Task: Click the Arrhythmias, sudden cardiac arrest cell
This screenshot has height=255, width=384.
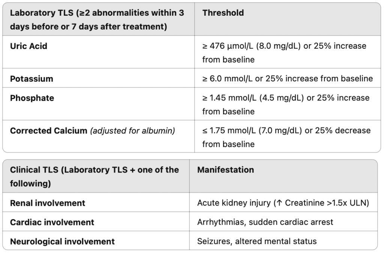Action: pos(265,222)
